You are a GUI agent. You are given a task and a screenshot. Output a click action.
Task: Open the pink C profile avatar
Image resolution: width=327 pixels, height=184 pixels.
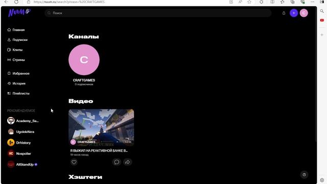pos(303,13)
